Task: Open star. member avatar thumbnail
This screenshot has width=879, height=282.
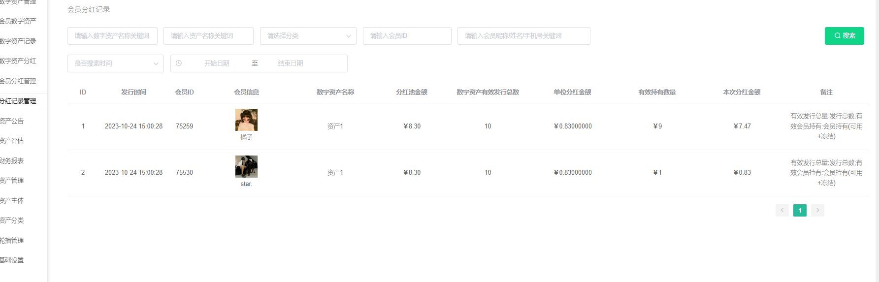Action: point(246,166)
